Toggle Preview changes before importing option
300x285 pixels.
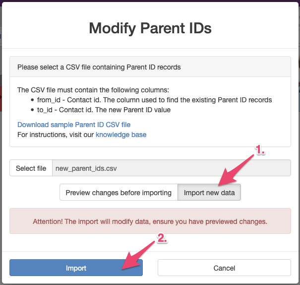[x=119, y=192]
